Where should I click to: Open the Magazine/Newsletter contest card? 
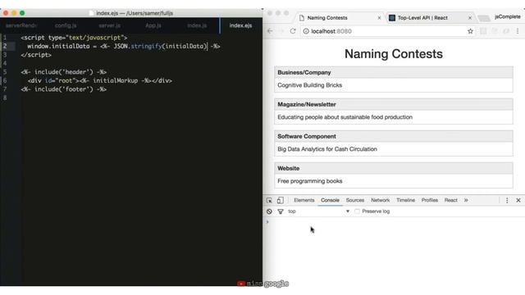(x=394, y=111)
